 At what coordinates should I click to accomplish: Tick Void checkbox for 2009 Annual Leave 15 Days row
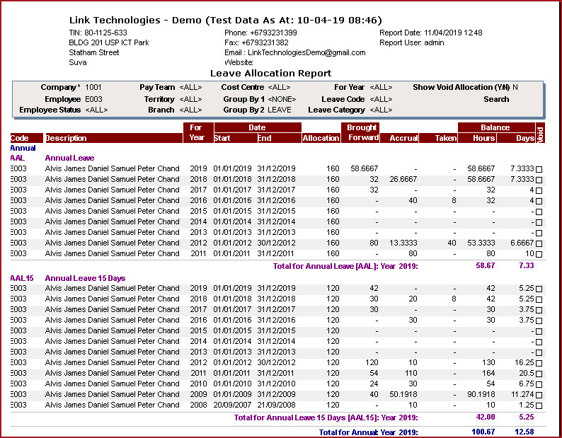(539, 396)
